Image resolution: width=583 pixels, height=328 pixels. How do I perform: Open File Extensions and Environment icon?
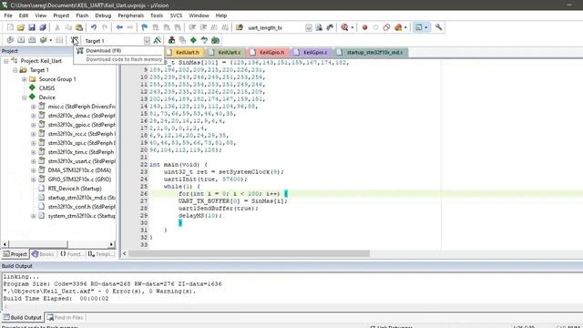(x=171, y=40)
